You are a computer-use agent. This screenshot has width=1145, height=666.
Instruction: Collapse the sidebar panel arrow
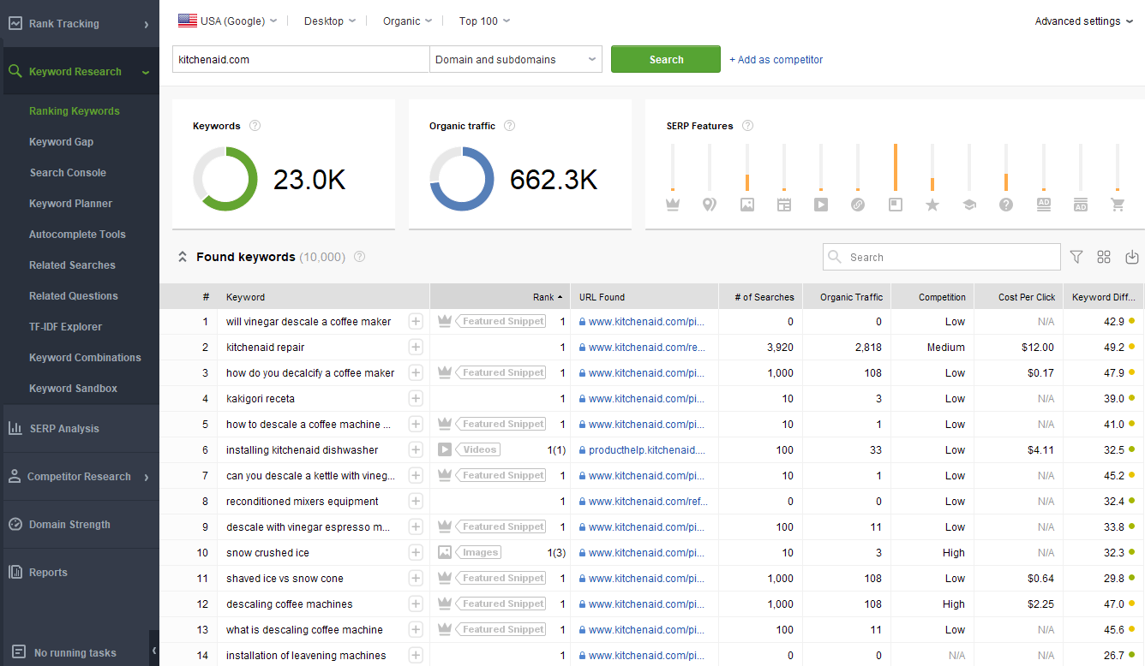154,651
